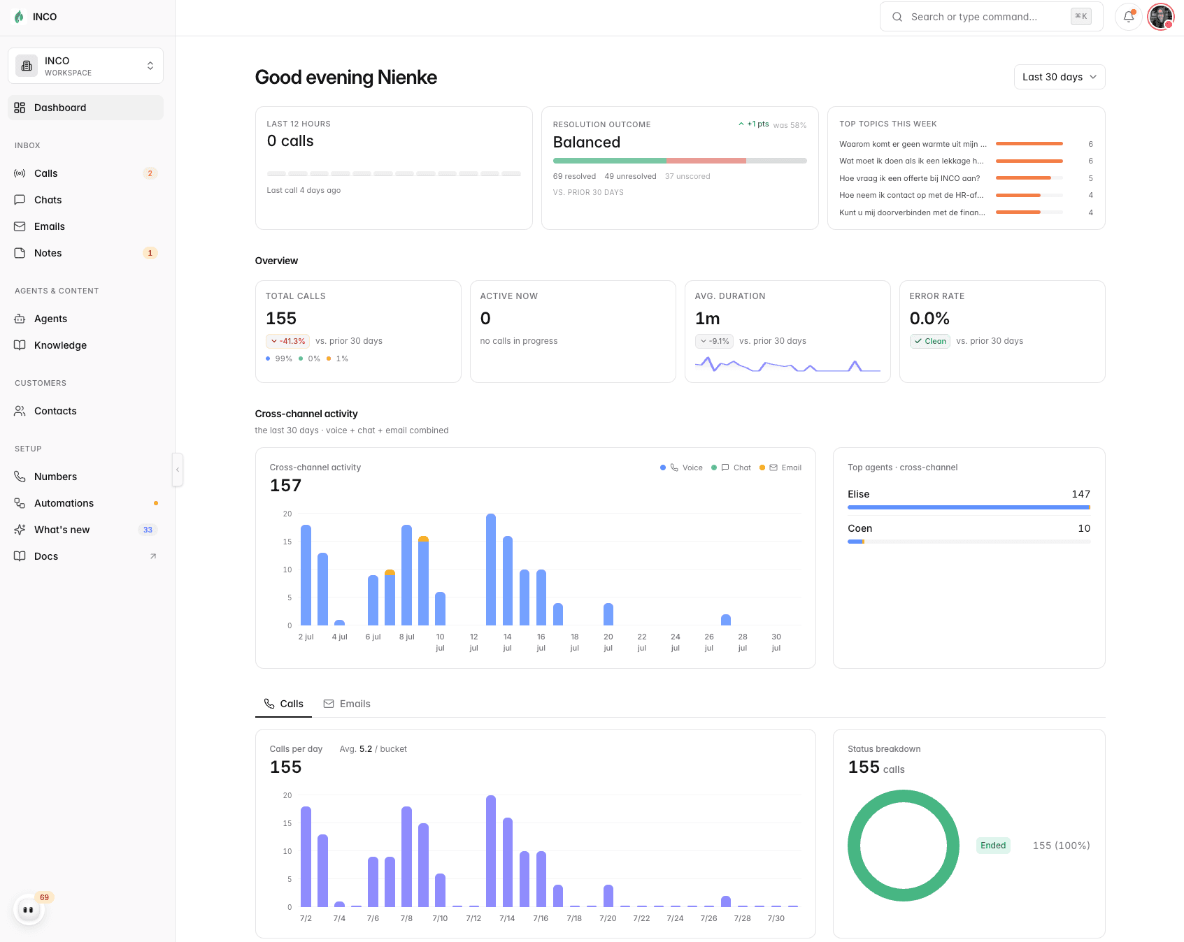Click the Calls broadcast icon in sidebar
The width and height of the screenshot is (1184, 942).
[x=20, y=173]
